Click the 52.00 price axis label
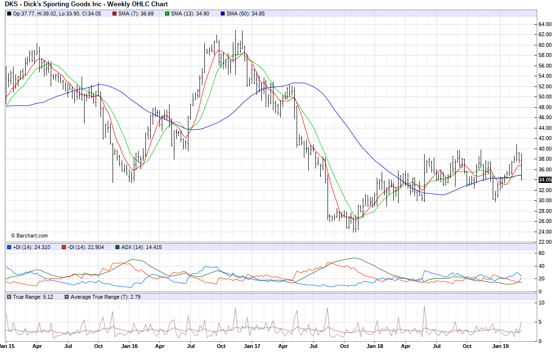 point(545,86)
